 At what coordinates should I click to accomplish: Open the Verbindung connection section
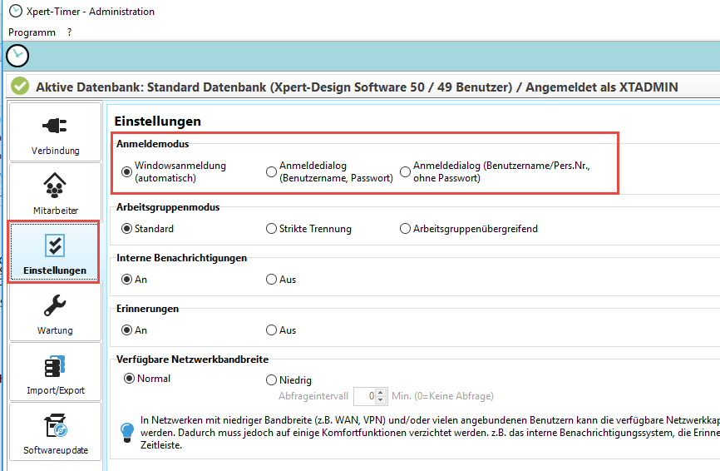[55, 132]
